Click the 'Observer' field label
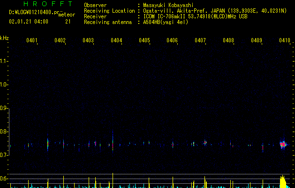 (95, 5)
